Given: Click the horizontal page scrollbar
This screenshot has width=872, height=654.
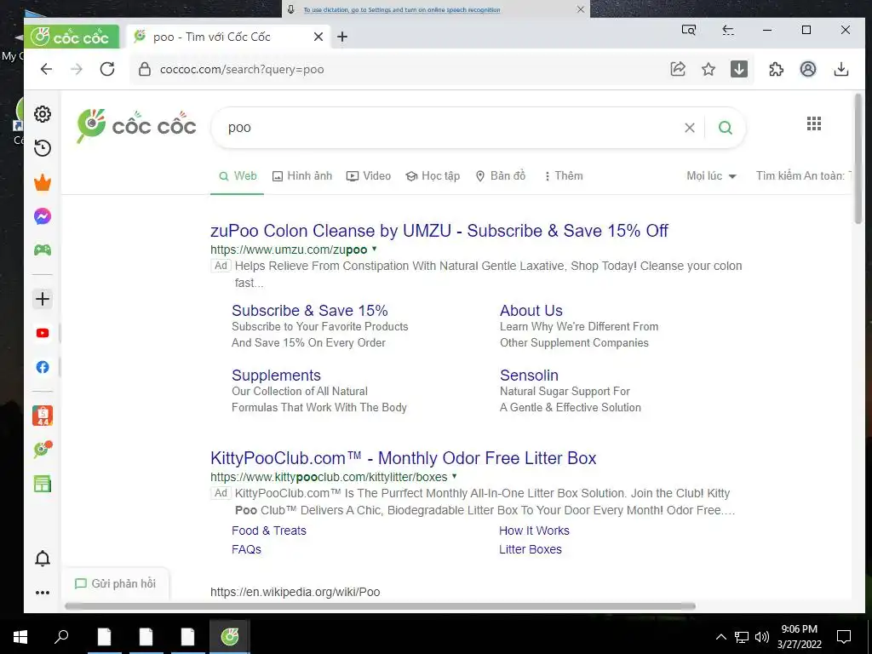Looking at the screenshot, I should 380,605.
